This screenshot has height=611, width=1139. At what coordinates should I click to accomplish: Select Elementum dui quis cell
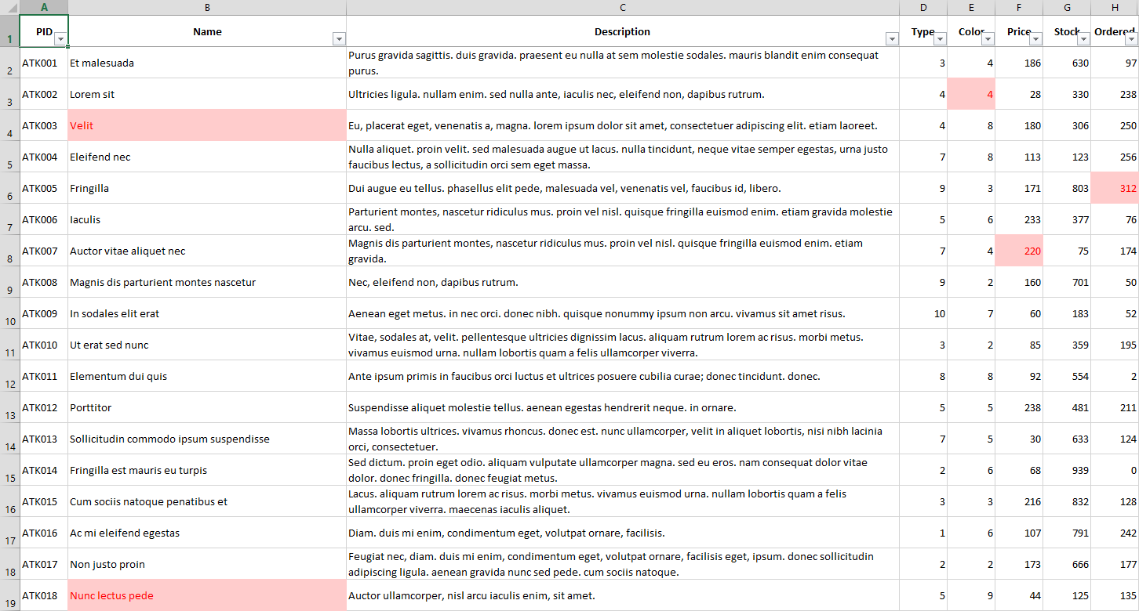(x=207, y=376)
